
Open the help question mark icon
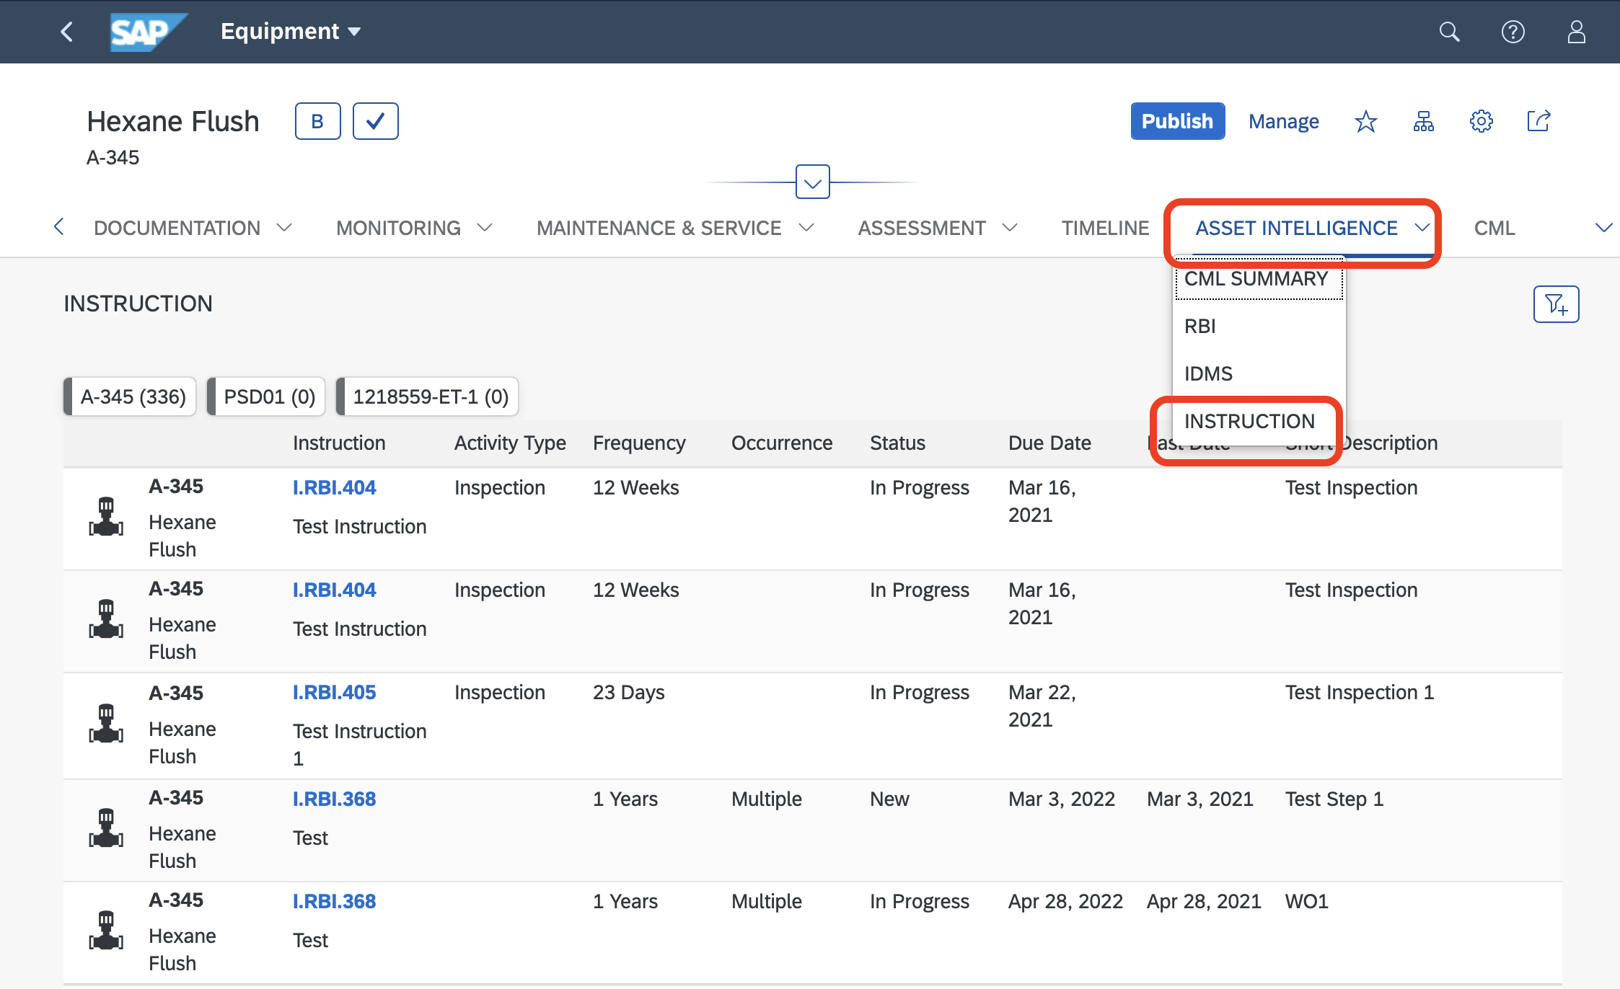pos(1513,32)
